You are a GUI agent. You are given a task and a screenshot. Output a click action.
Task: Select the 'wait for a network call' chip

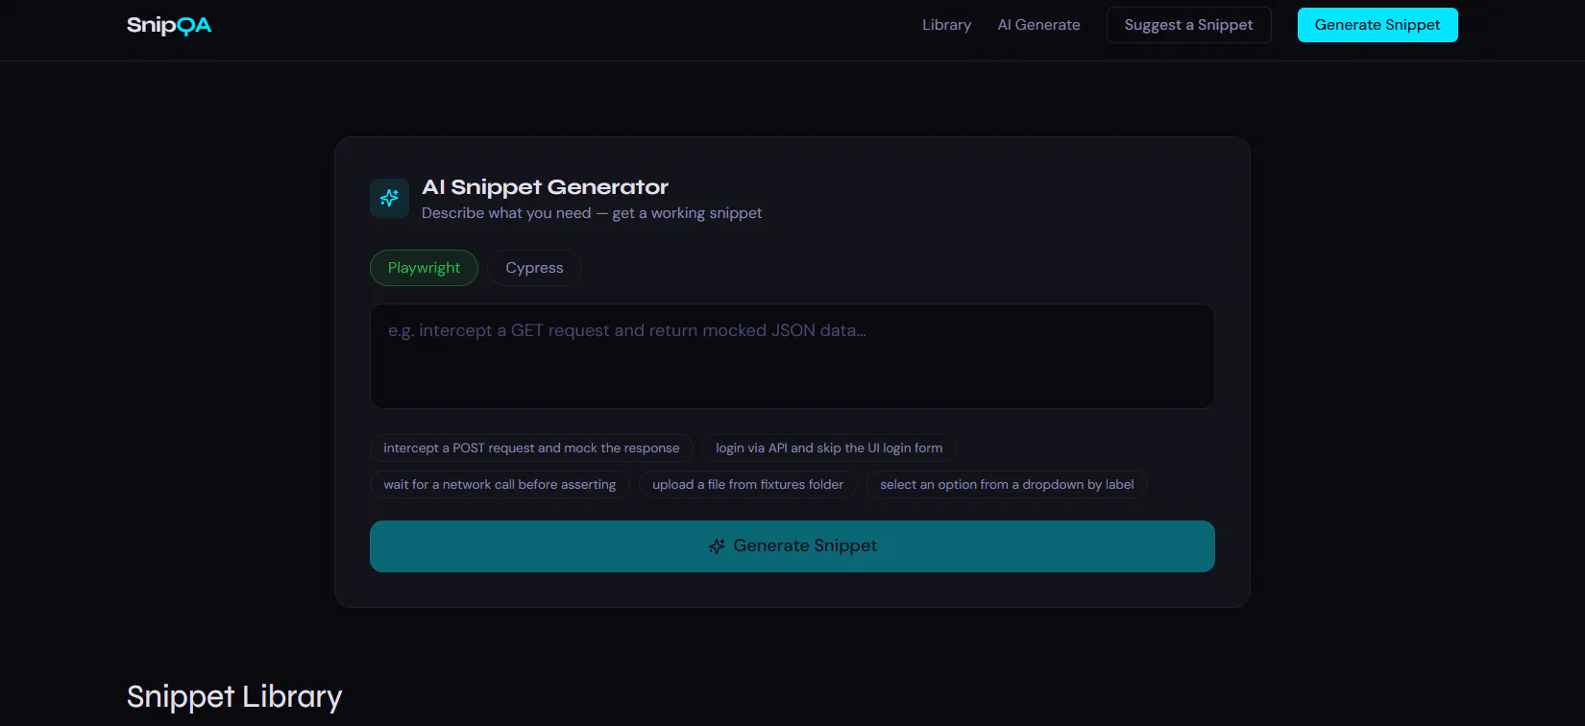click(500, 485)
